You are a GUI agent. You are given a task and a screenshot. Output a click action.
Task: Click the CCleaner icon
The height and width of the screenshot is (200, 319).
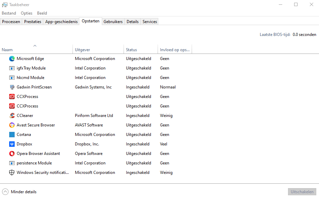pos(12,116)
